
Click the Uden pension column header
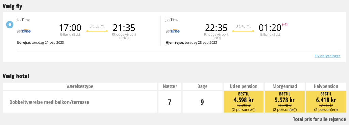click(x=243, y=86)
